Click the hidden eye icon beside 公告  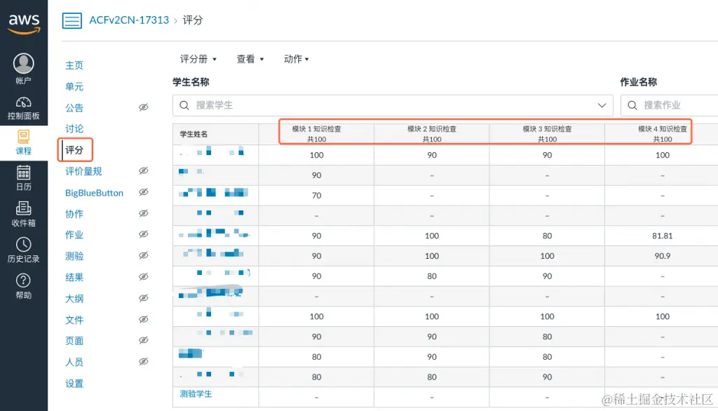(x=143, y=107)
